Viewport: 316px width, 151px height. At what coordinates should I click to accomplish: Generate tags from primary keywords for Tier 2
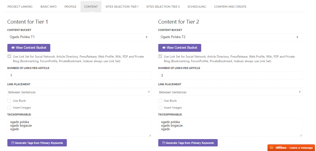188,143
